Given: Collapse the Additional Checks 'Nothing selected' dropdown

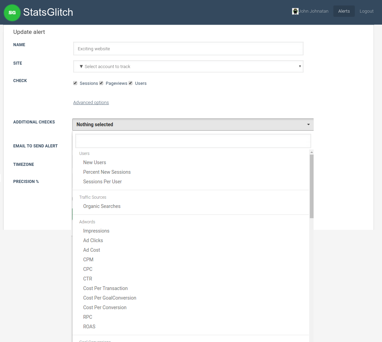Looking at the screenshot, I should pyautogui.click(x=193, y=124).
